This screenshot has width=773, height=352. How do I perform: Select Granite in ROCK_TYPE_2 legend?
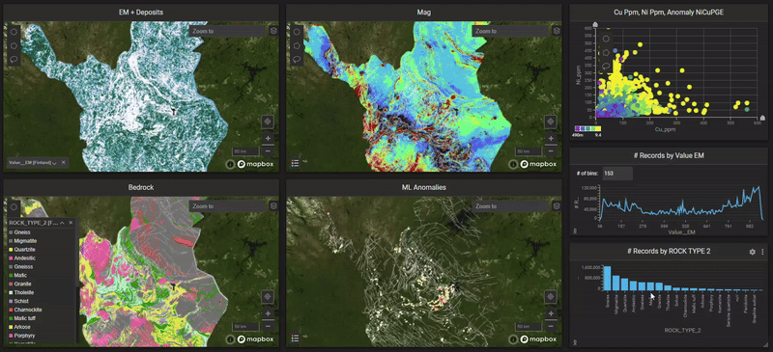click(x=21, y=284)
